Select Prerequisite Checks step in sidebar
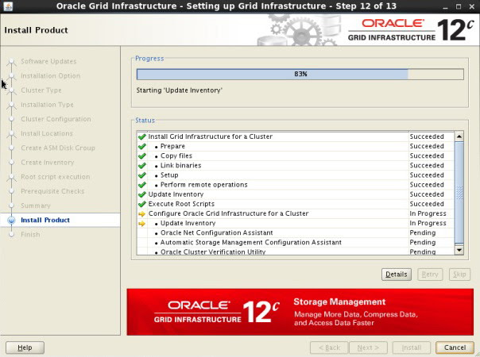Viewport: 480px width, 357px height. tap(52, 191)
